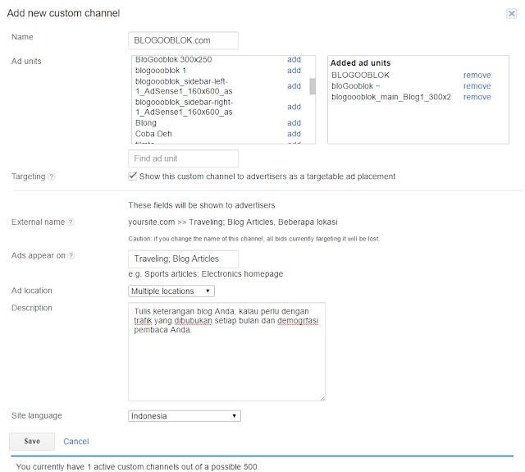This screenshot has height=472, width=525.
Task: Click the ad units list scrollbar thumb
Action: (313, 86)
